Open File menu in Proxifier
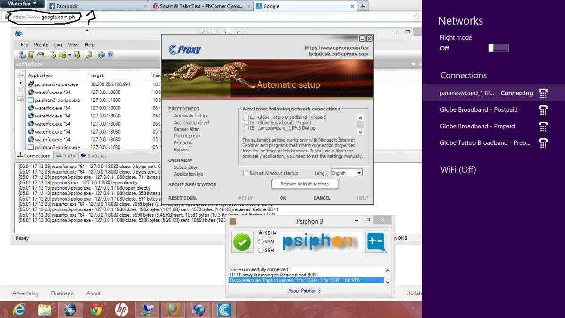The width and height of the screenshot is (565, 318). [24, 45]
